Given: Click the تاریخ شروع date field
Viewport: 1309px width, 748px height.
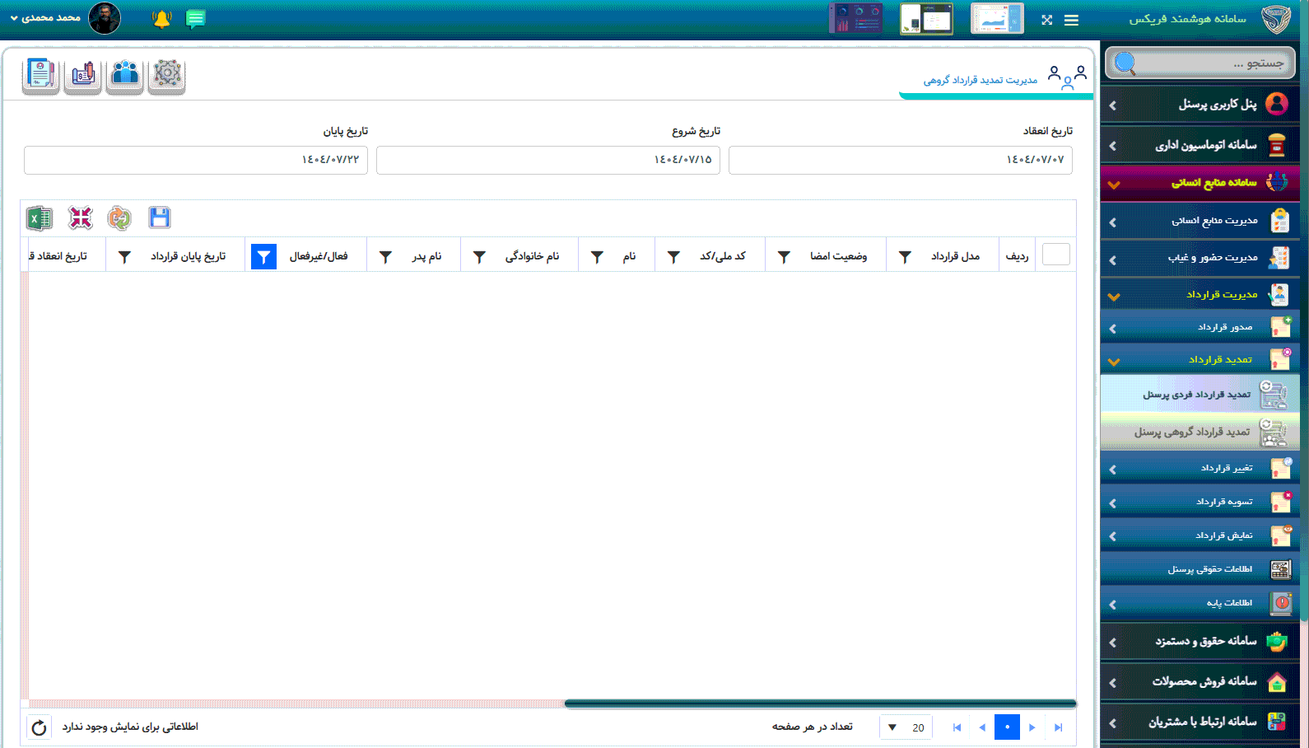Looking at the screenshot, I should (x=547, y=160).
